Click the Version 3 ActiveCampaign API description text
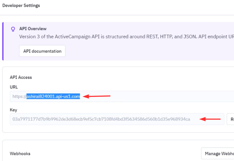 127,37
